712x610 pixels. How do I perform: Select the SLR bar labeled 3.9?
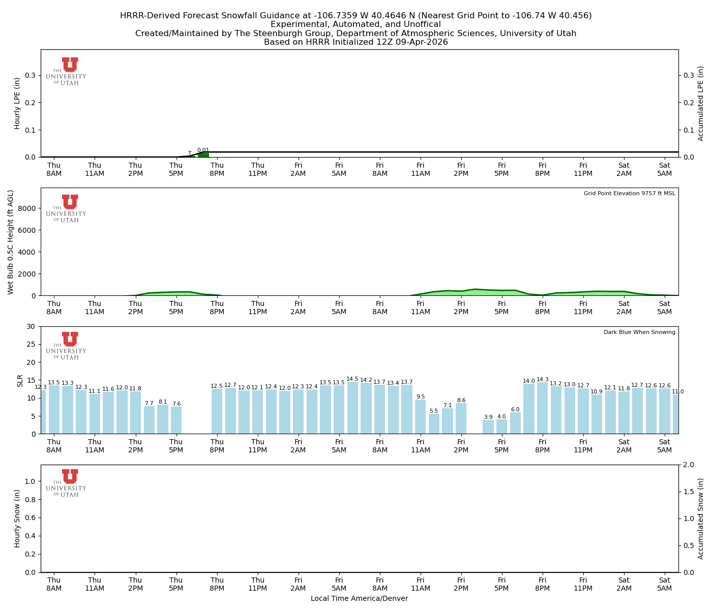488,427
